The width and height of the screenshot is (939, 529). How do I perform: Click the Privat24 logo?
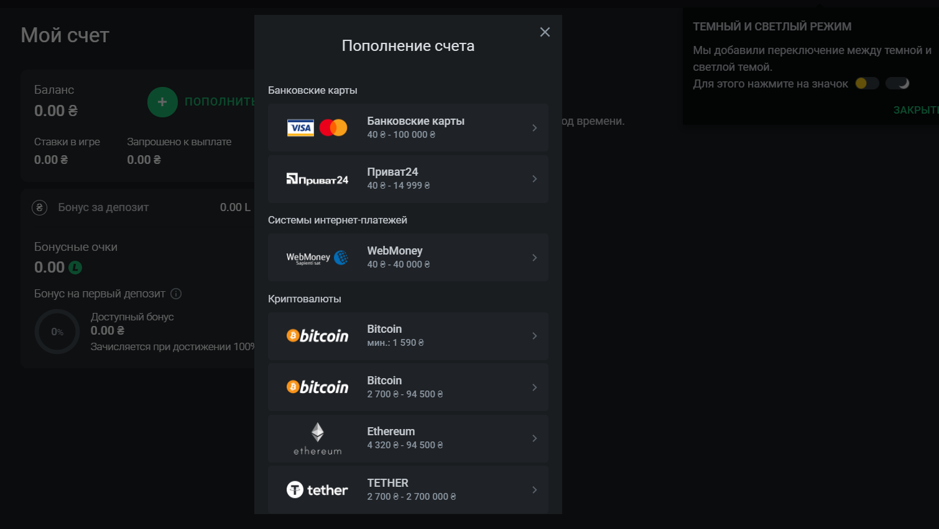click(x=317, y=179)
